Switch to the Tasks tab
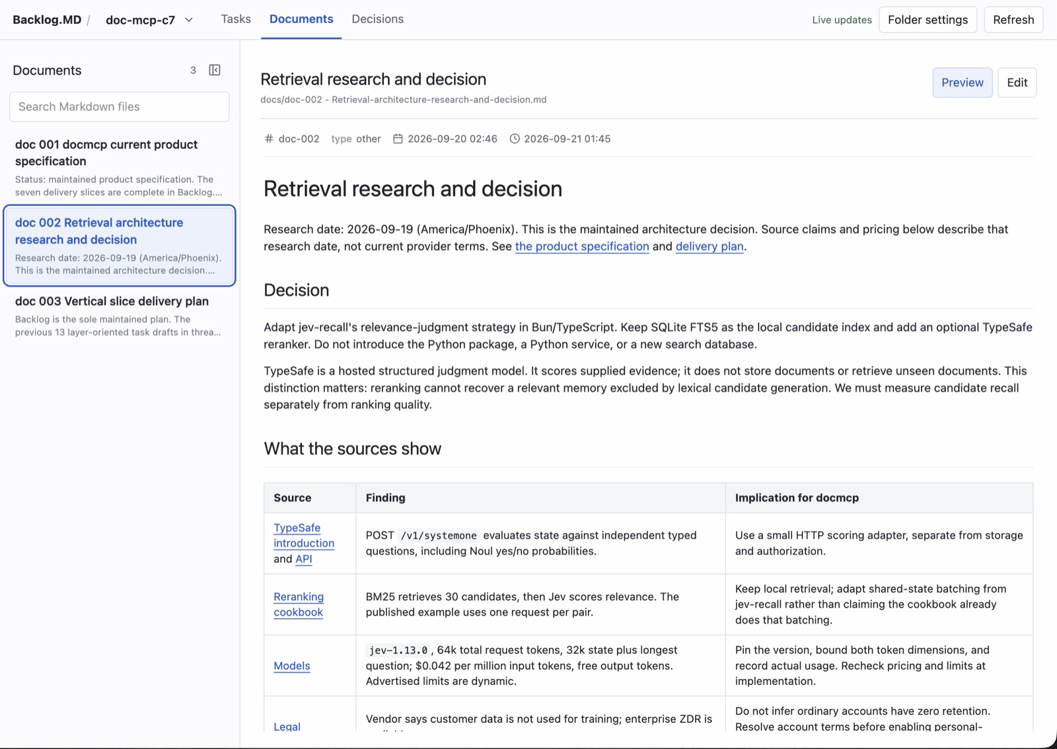 236,19
